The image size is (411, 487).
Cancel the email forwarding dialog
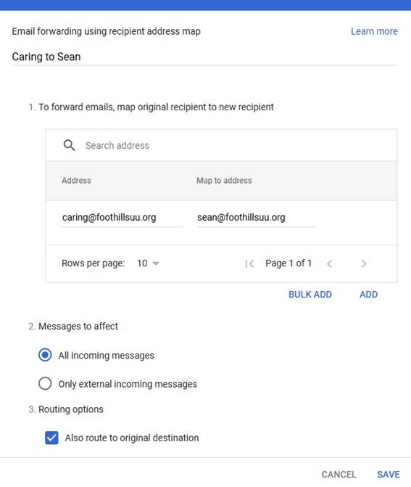click(x=339, y=474)
